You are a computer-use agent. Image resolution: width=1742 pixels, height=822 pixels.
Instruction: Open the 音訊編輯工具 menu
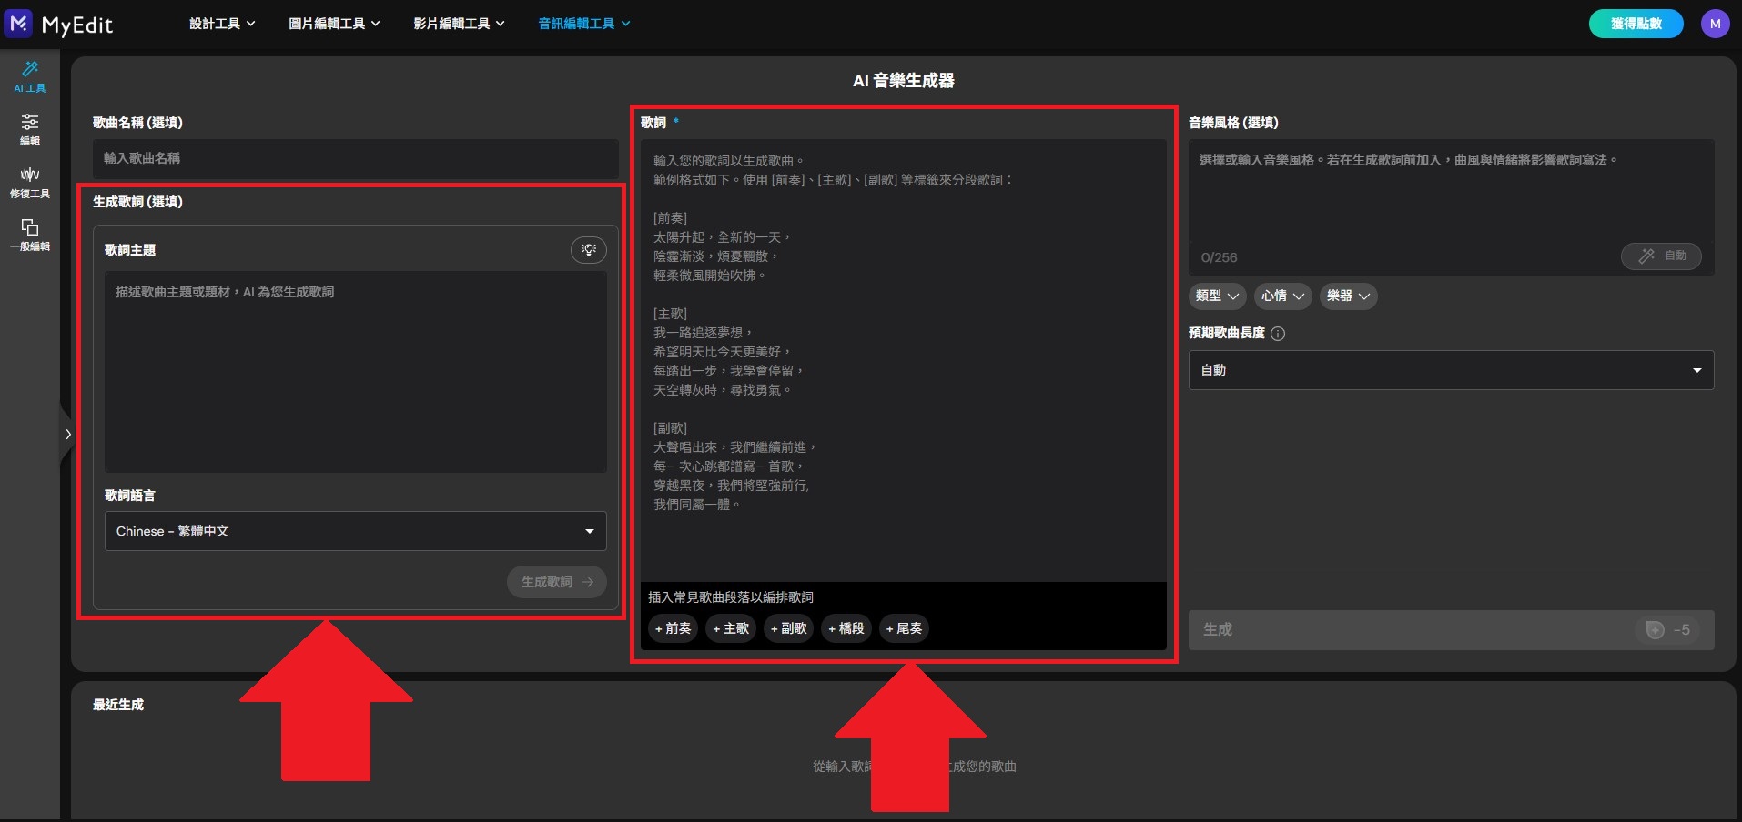(582, 23)
